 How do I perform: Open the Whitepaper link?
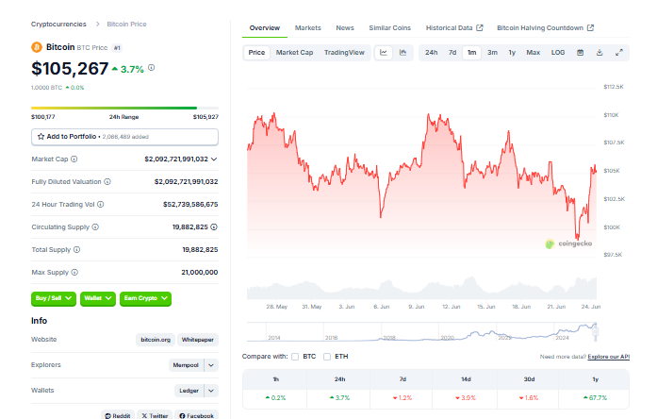(x=198, y=340)
